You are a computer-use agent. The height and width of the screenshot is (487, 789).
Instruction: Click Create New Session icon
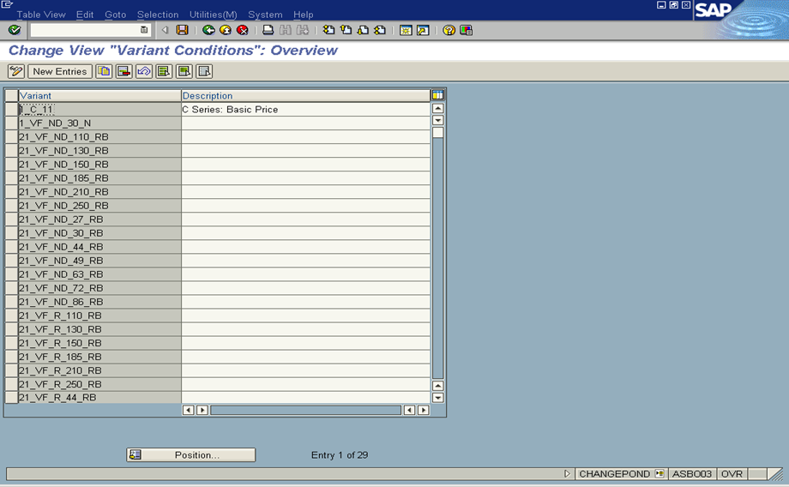click(x=406, y=30)
